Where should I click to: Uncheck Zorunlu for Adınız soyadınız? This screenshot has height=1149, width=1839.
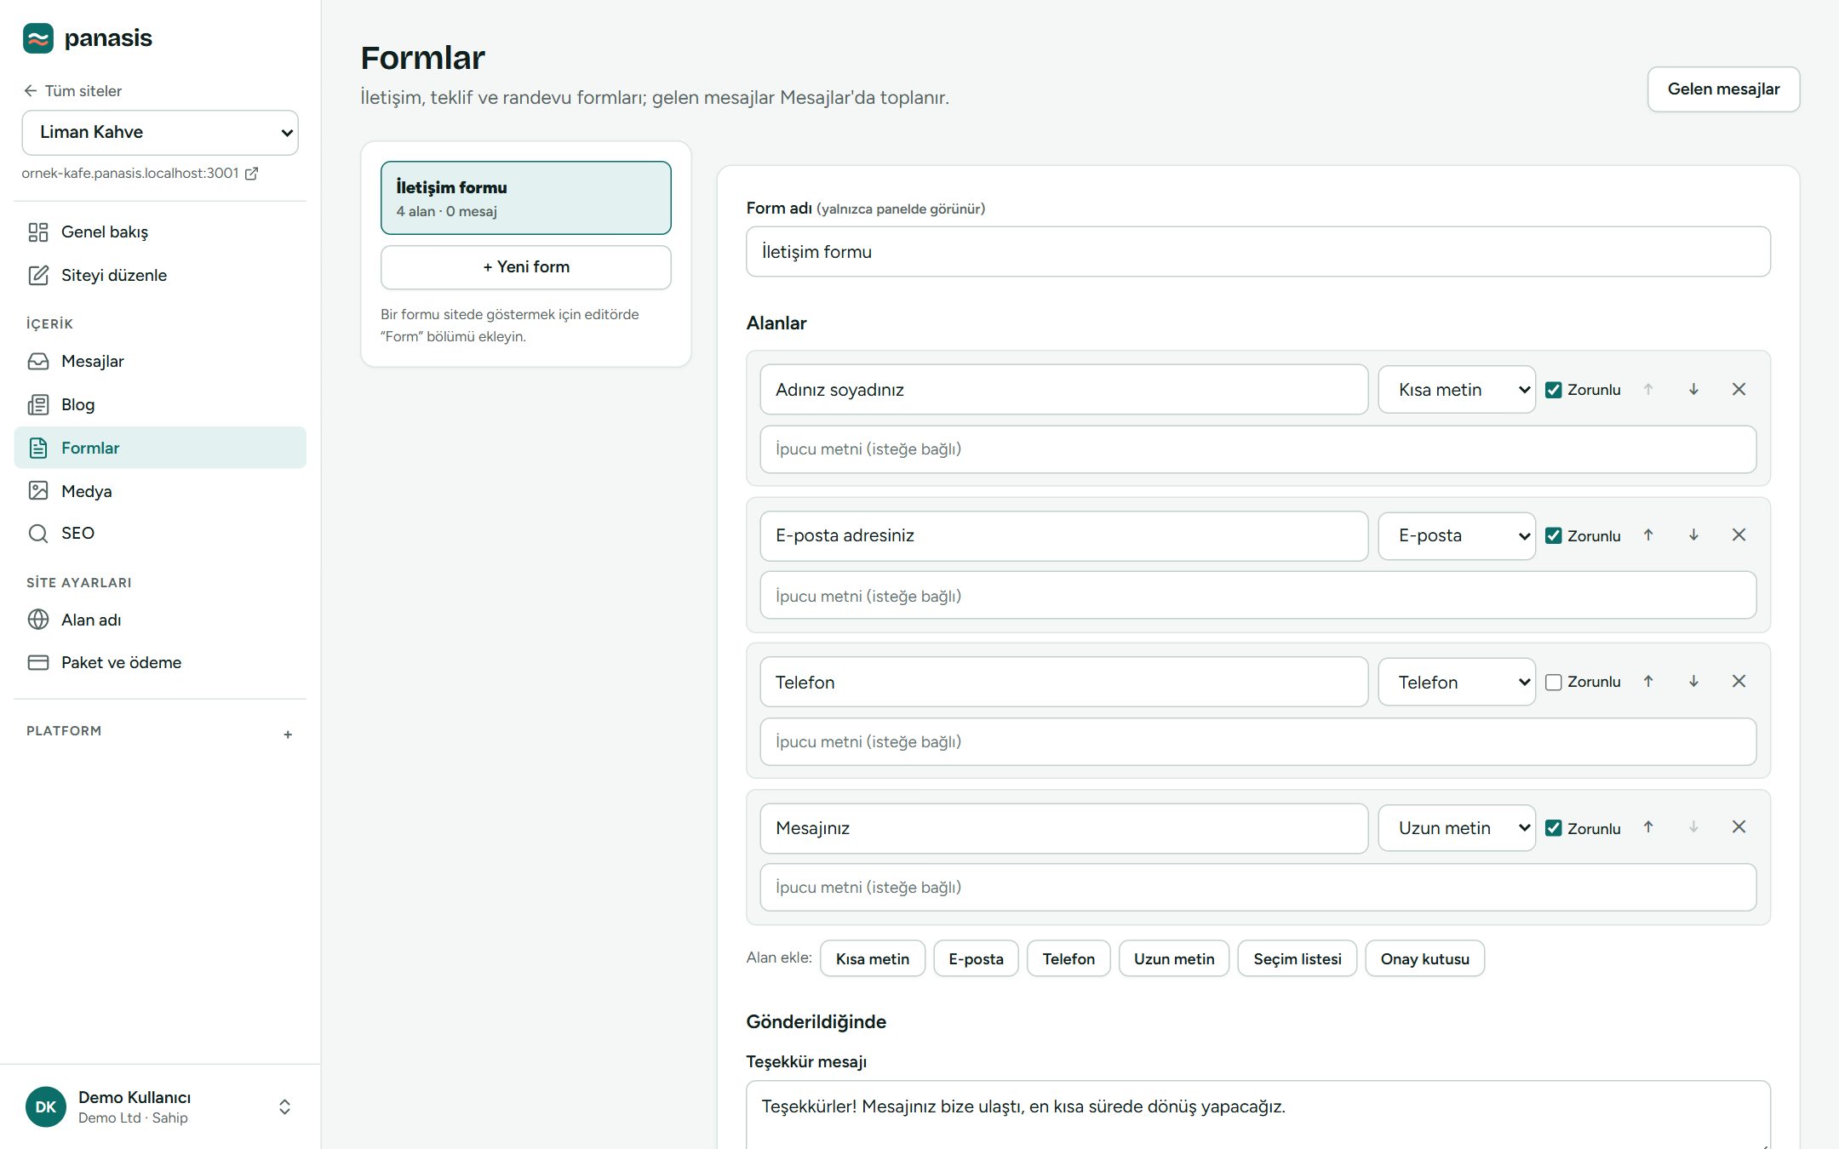pos(1554,390)
